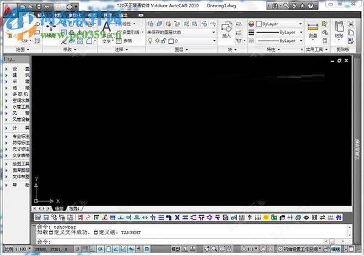The height and width of the screenshot is (256, 364).
Task: Click the Save icon in quick access toolbar
Action: pos(39,7)
